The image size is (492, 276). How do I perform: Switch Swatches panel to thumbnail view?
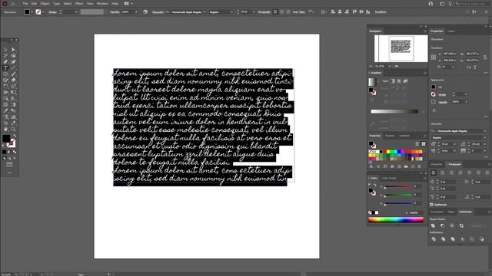pyautogui.click(x=424, y=144)
